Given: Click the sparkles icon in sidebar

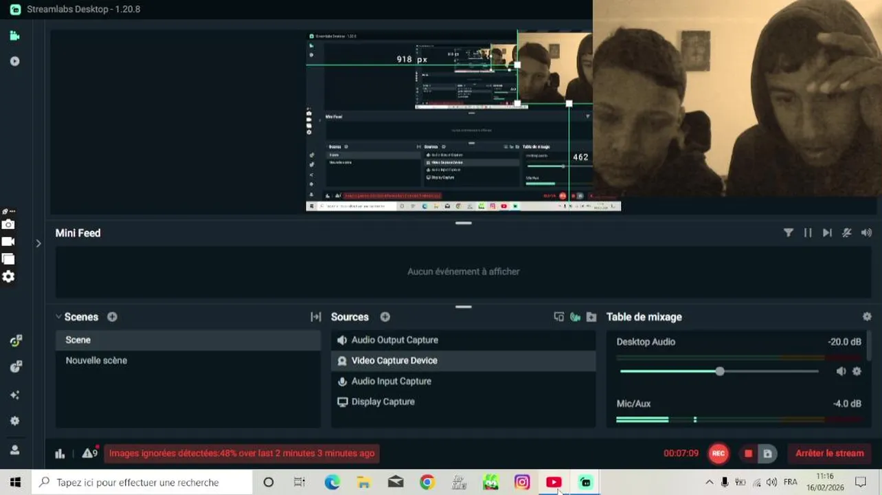Looking at the screenshot, I should [15, 395].
